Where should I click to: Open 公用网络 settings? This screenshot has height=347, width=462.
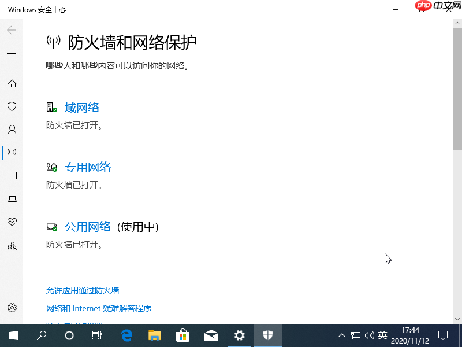coord(88,227)
